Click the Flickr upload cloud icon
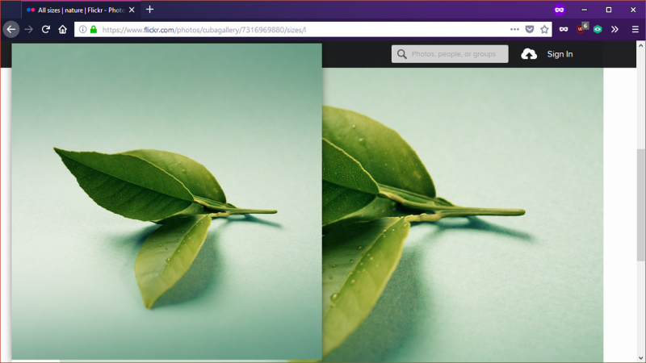Viewport: 646px width, 363px height. tap(529, 54)
